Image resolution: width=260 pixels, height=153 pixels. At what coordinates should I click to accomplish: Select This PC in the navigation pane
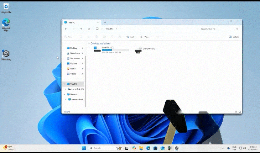[73, 84]
